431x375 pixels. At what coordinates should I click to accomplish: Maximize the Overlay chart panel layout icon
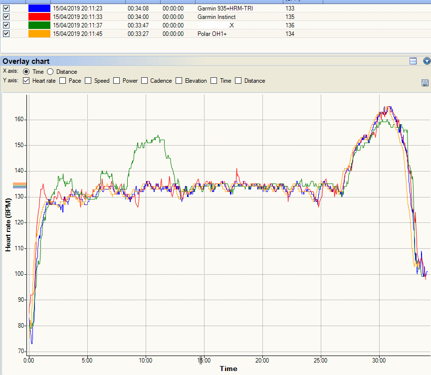[x=413, y=61]
